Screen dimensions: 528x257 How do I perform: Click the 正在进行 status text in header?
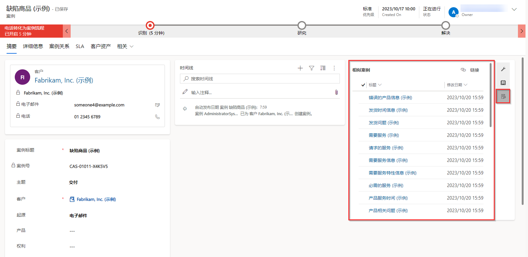tap(432, 9)
